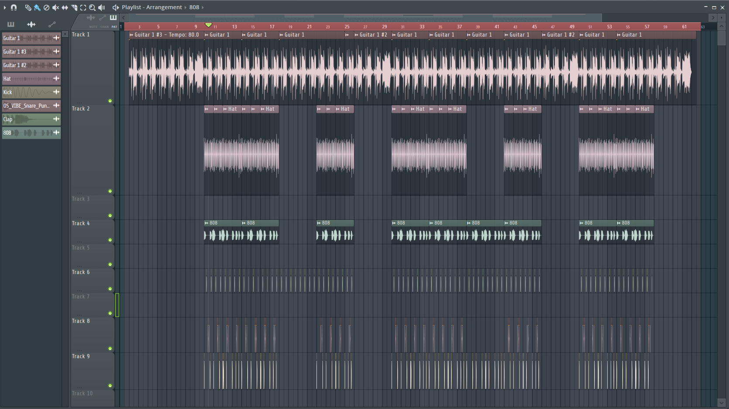Select the Slice tool

click(74, 7)
